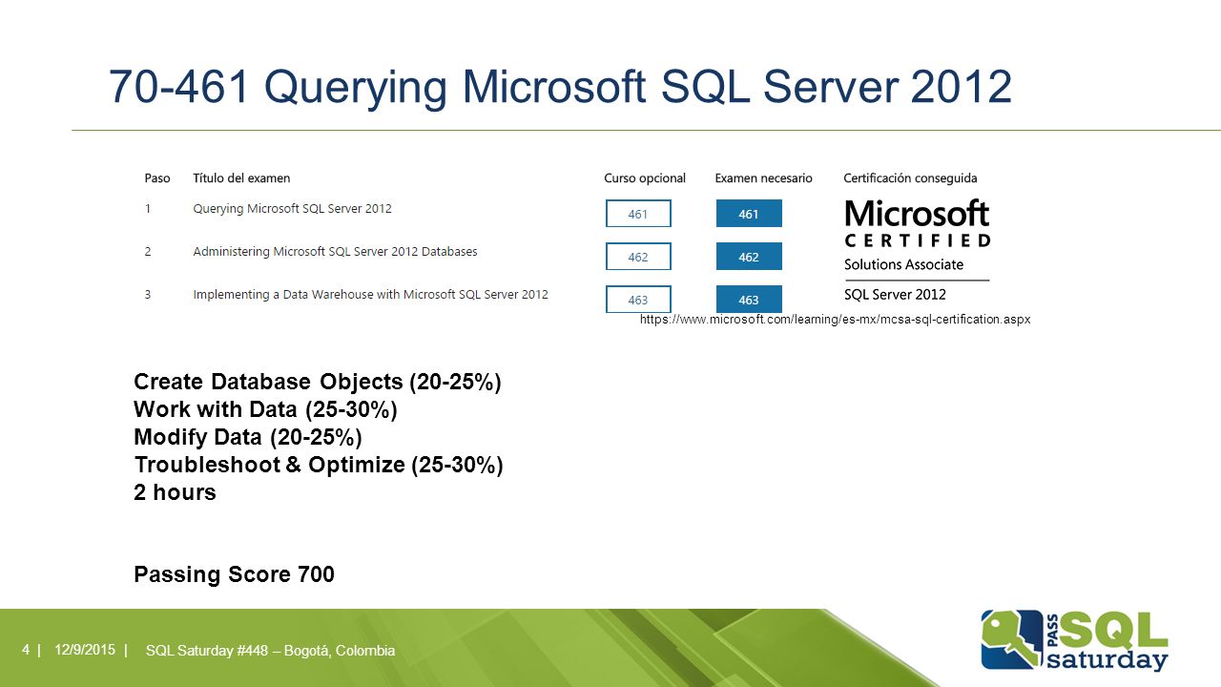Click the filled blue 461 exam box
Viewport: 1221px width, 687px height.
[749, 214]
